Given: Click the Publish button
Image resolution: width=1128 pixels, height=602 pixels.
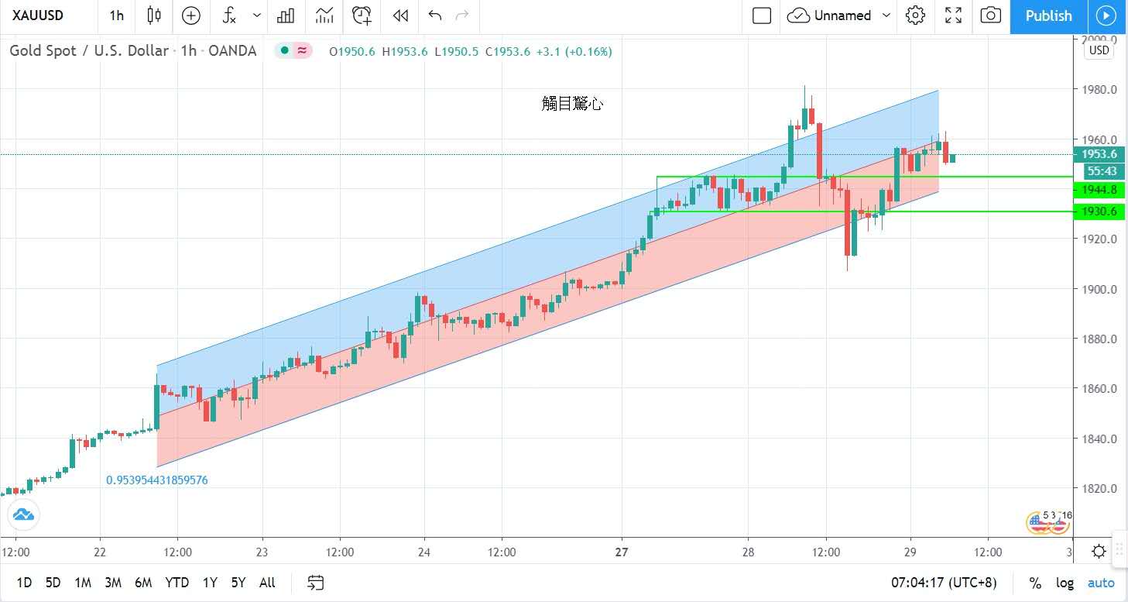Looking at the screenshot, I should click(1048, 15).
